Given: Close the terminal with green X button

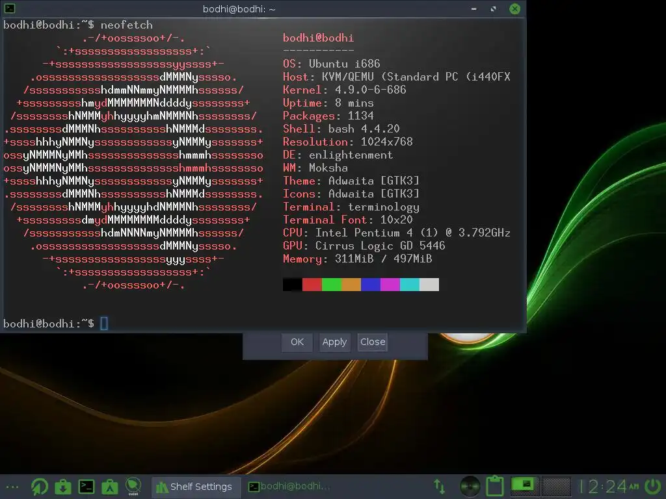Looking at the screenshot, I should click(515, 9).
